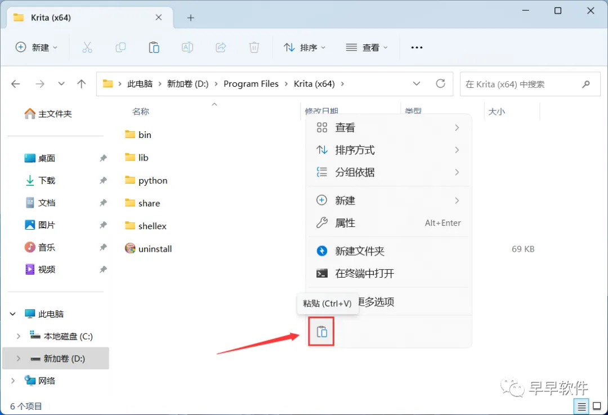Choose 属性 in context menu

[x=389, y=223]
